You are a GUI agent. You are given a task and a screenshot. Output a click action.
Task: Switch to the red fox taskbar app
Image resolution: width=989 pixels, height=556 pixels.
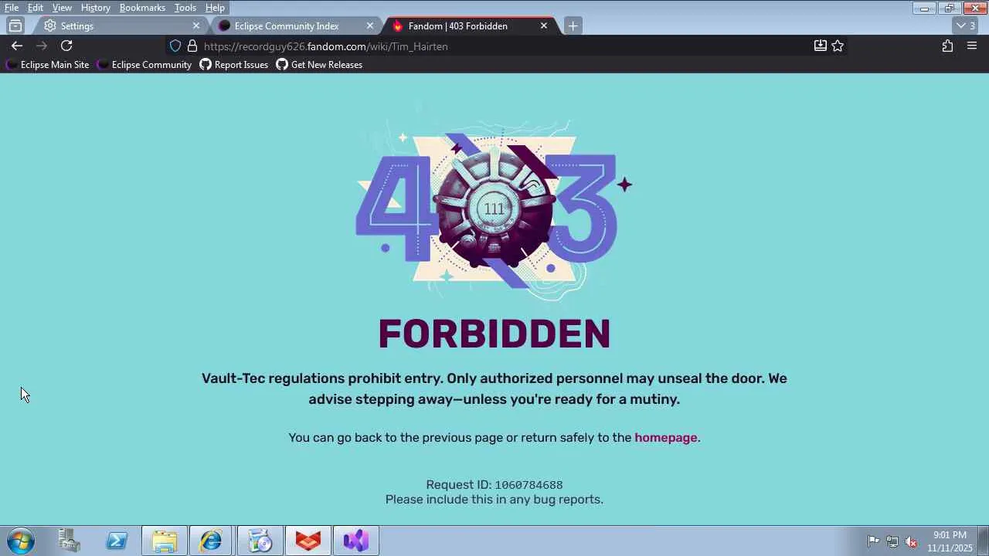[x=308, y=541]
